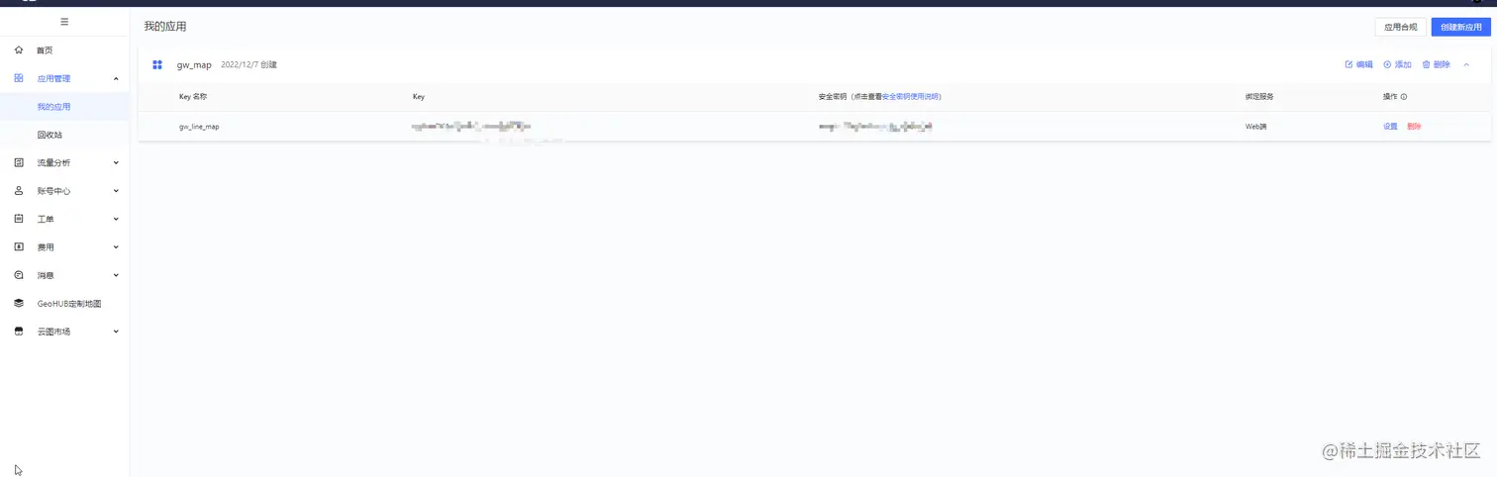Click the blurred Key value cell
This screenshot has width=1497, height=477.
(471, 127)
